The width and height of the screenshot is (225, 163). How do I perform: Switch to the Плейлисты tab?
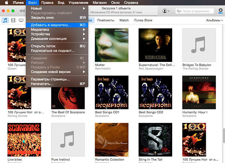pos(106,20)
